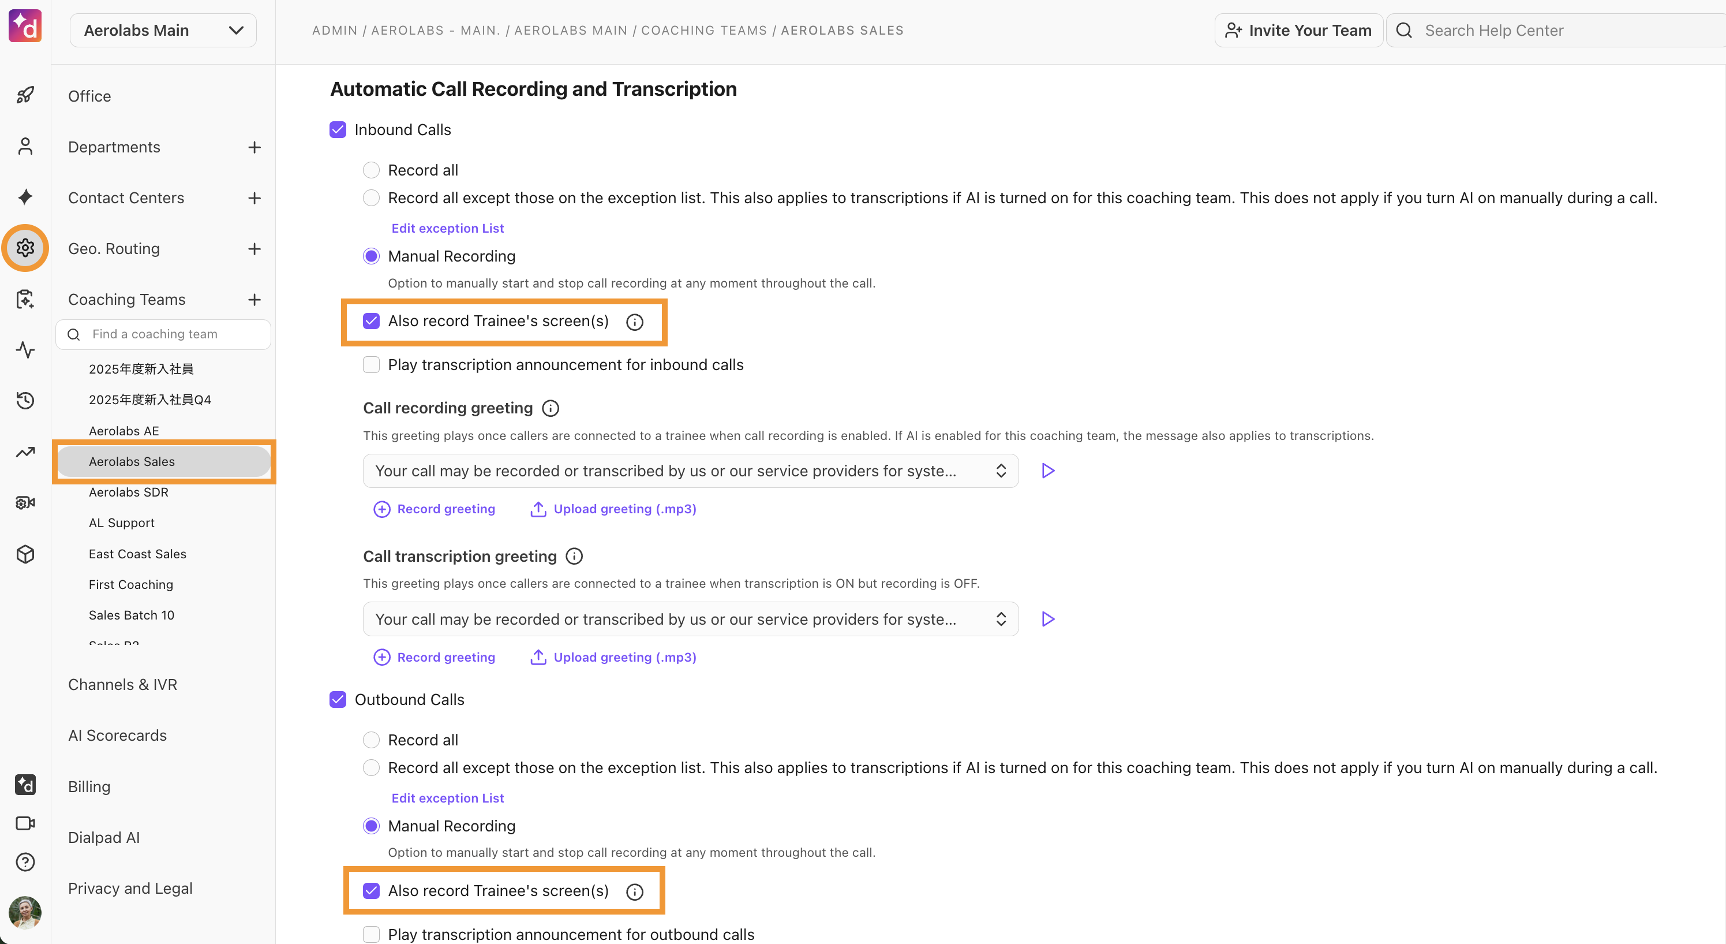The image size is (1726, 944).
Task: Add a new department with plus icon
Action: (x=254, y=147)
